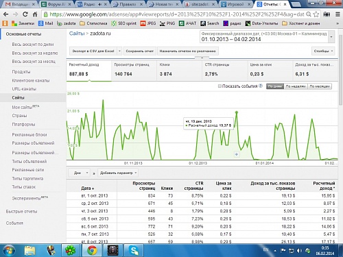Go to the browser home icon
The image size is (343, 257).
click(35, 14)
